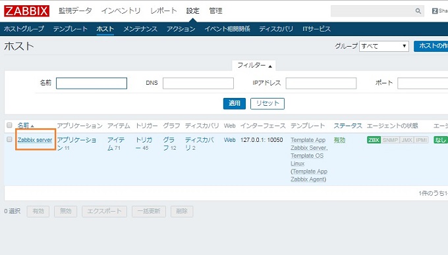
Task: Click the 無効 bulk action button
Action: click(x=65, y=212)
